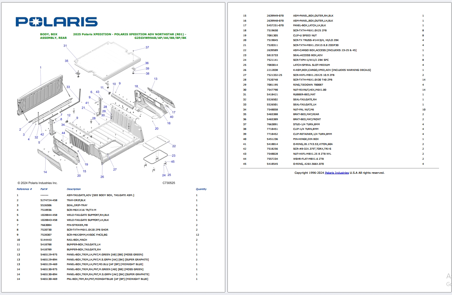Select 'PIN-STRIKER,M8' description
The image size is (452, 295).
tap(77, 224)
